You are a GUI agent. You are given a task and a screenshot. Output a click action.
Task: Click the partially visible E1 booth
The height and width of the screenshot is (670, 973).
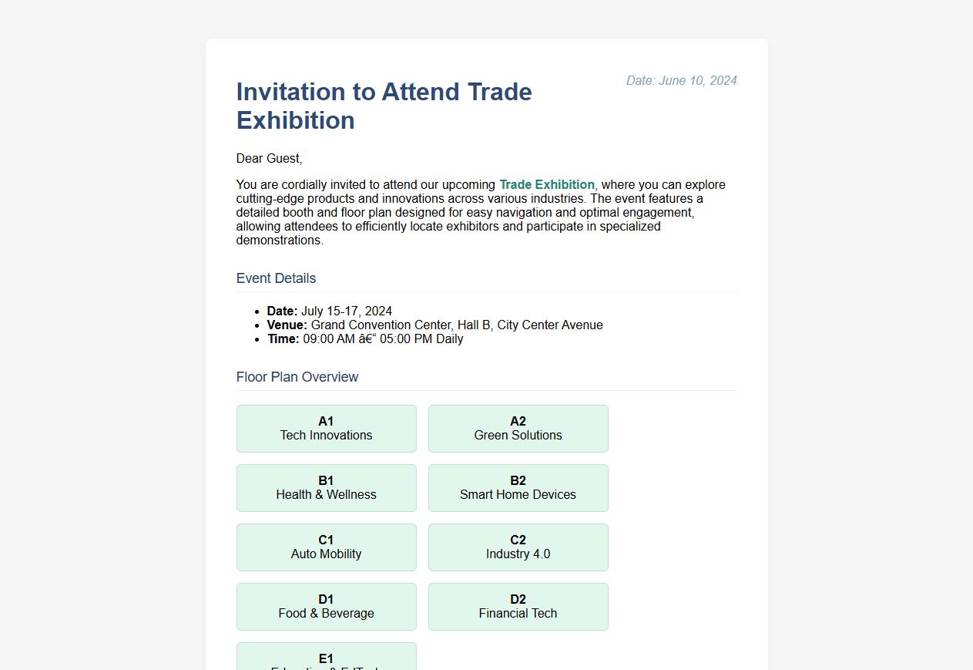pos(326,658)
